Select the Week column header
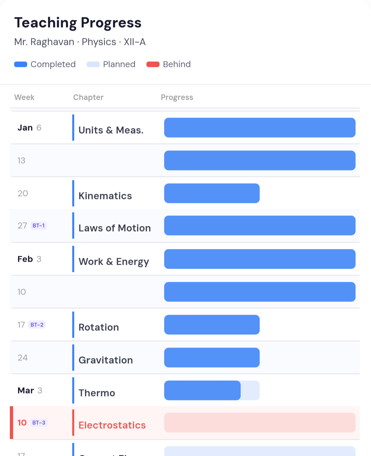This screenshot has height=456, width=371. (x=24, y=98)
